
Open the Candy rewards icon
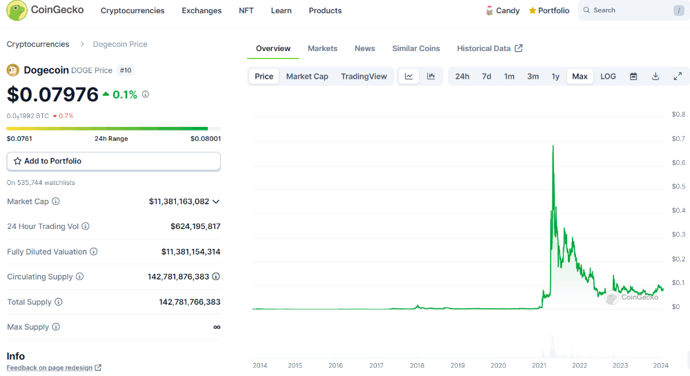[489, 10]
